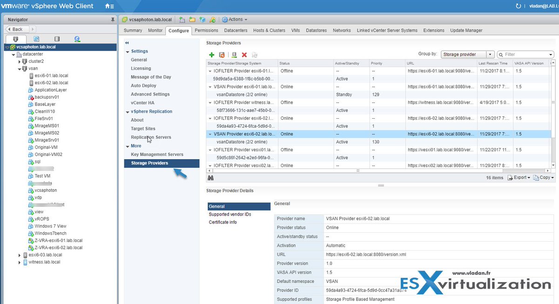Select Certificate info details section
Viewport: 559px width, 304px height.
(x=223, y=222)
